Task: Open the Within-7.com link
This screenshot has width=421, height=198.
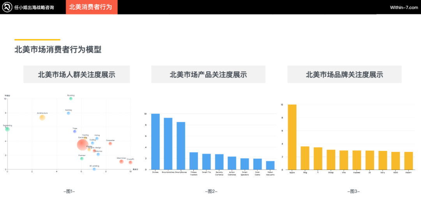Action: tap(404, 7)
